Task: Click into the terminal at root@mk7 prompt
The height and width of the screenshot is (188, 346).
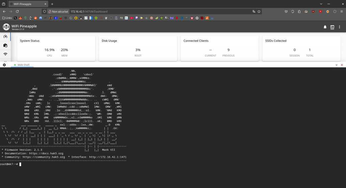Action: (x=20, y=164)
